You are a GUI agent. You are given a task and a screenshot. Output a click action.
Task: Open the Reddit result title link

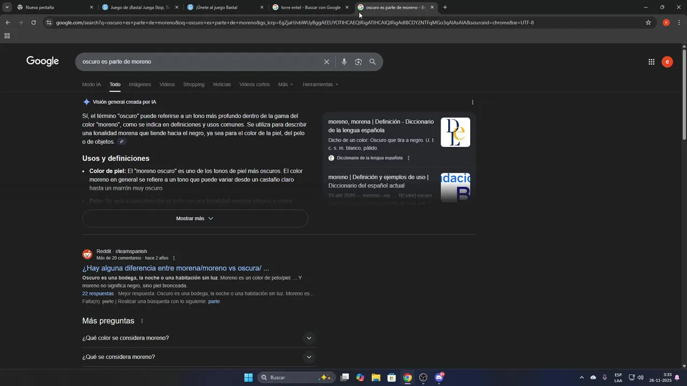(x=176, y=268)
